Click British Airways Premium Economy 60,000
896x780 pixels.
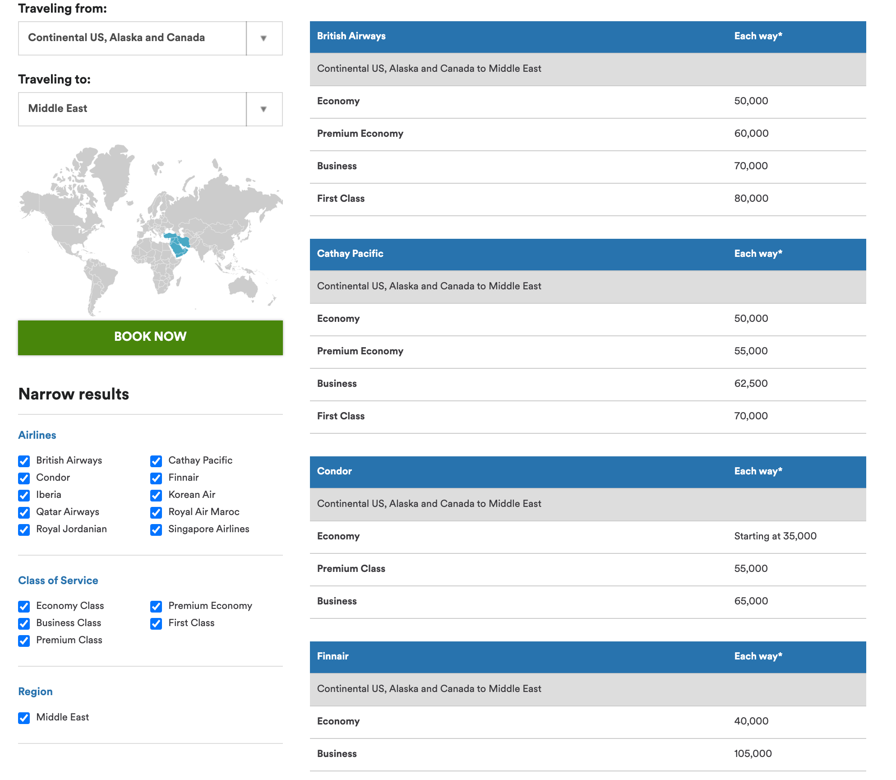(751, 134)
